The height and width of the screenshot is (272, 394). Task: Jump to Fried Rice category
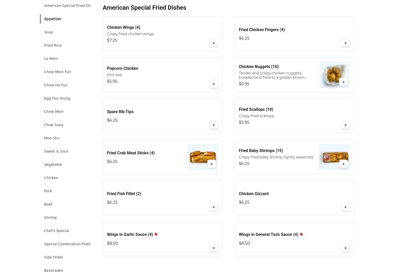(53, 45)
